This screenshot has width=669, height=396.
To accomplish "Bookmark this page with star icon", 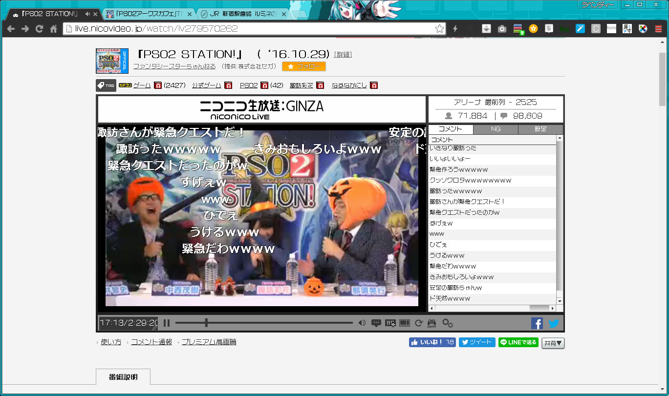I will click(x=439, y=29).
